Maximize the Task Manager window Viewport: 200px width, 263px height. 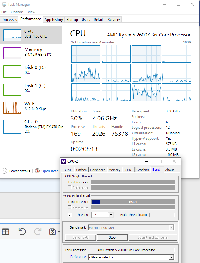[178, 4]
